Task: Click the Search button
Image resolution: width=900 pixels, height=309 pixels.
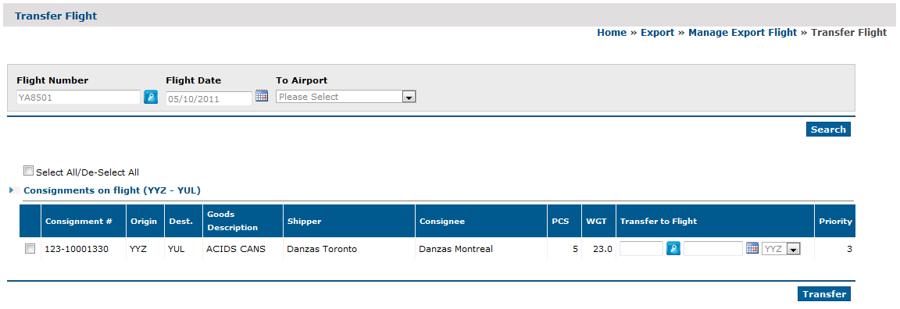Action: (828, 130)
